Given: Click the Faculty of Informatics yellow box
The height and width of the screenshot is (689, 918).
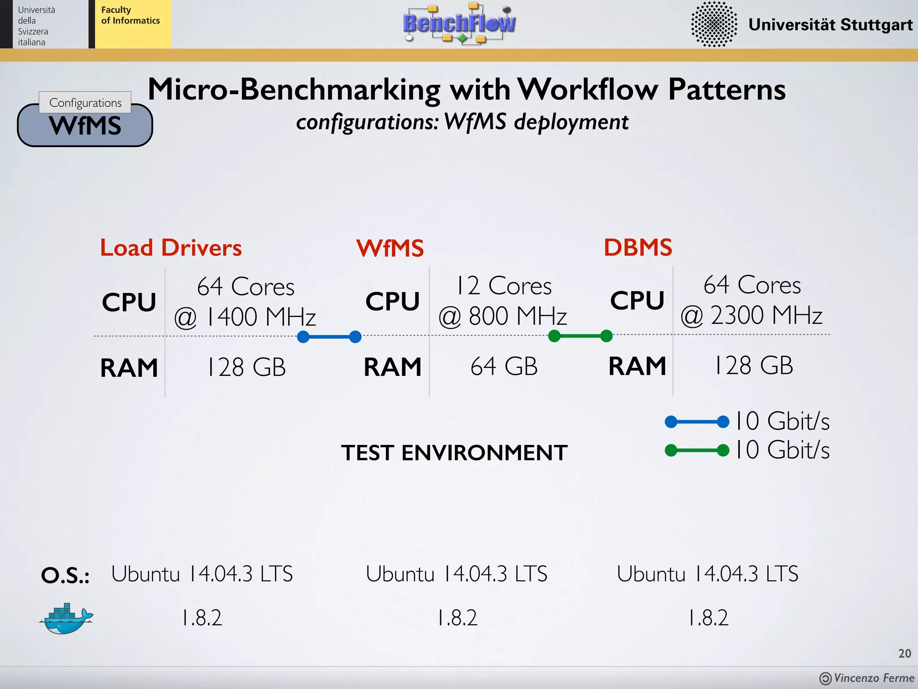Looking at the screenshot, I should click(x=133, y=24).
